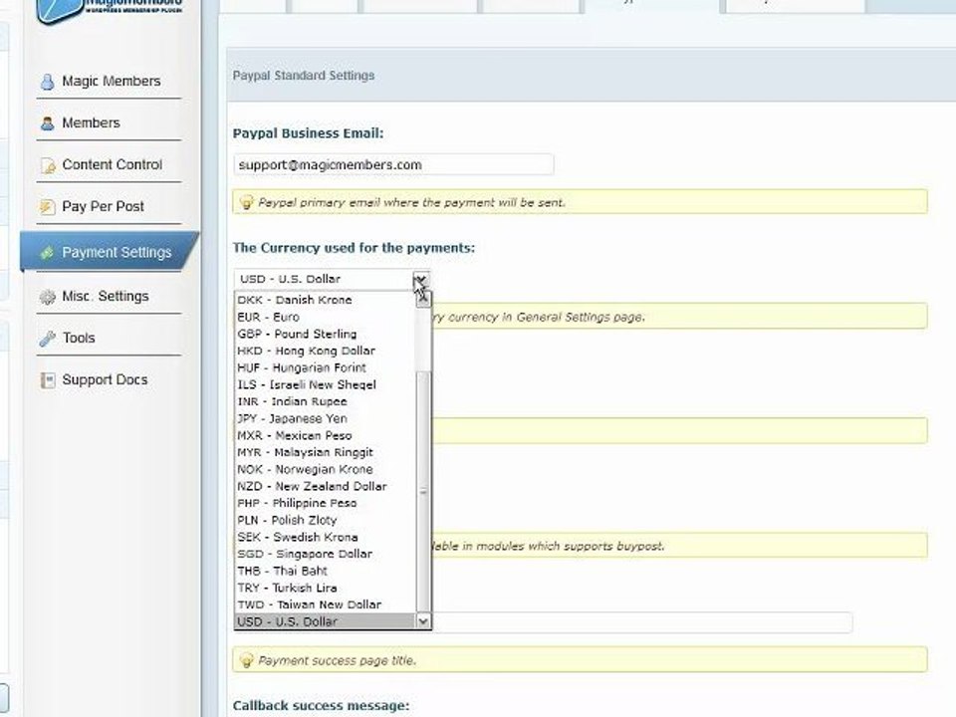This screenshot has width=956, height=717.
Task: Click the currency list scroll-up arrow
Action: (x=423, y=300)
